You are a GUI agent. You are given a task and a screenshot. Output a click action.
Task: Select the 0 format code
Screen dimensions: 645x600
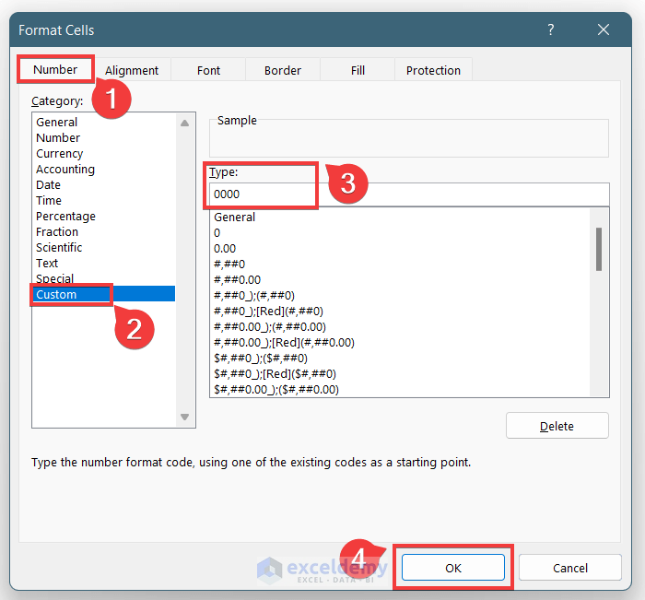[400, 233]
